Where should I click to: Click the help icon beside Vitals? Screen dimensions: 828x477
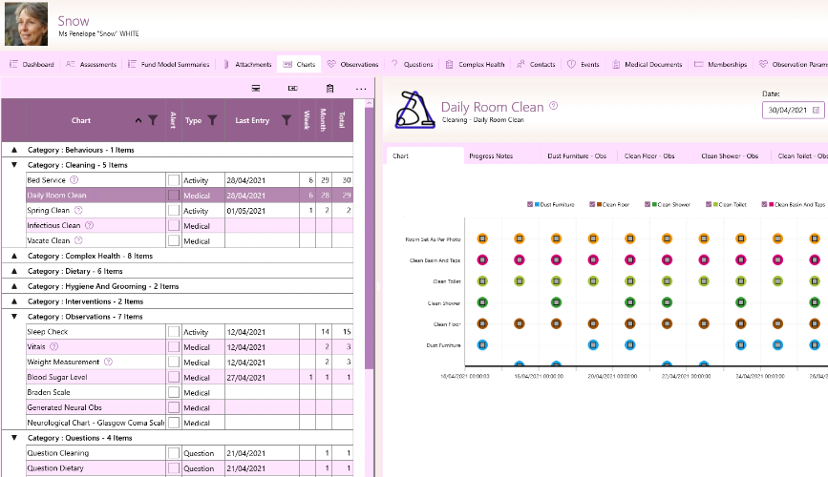pos(53,346)
